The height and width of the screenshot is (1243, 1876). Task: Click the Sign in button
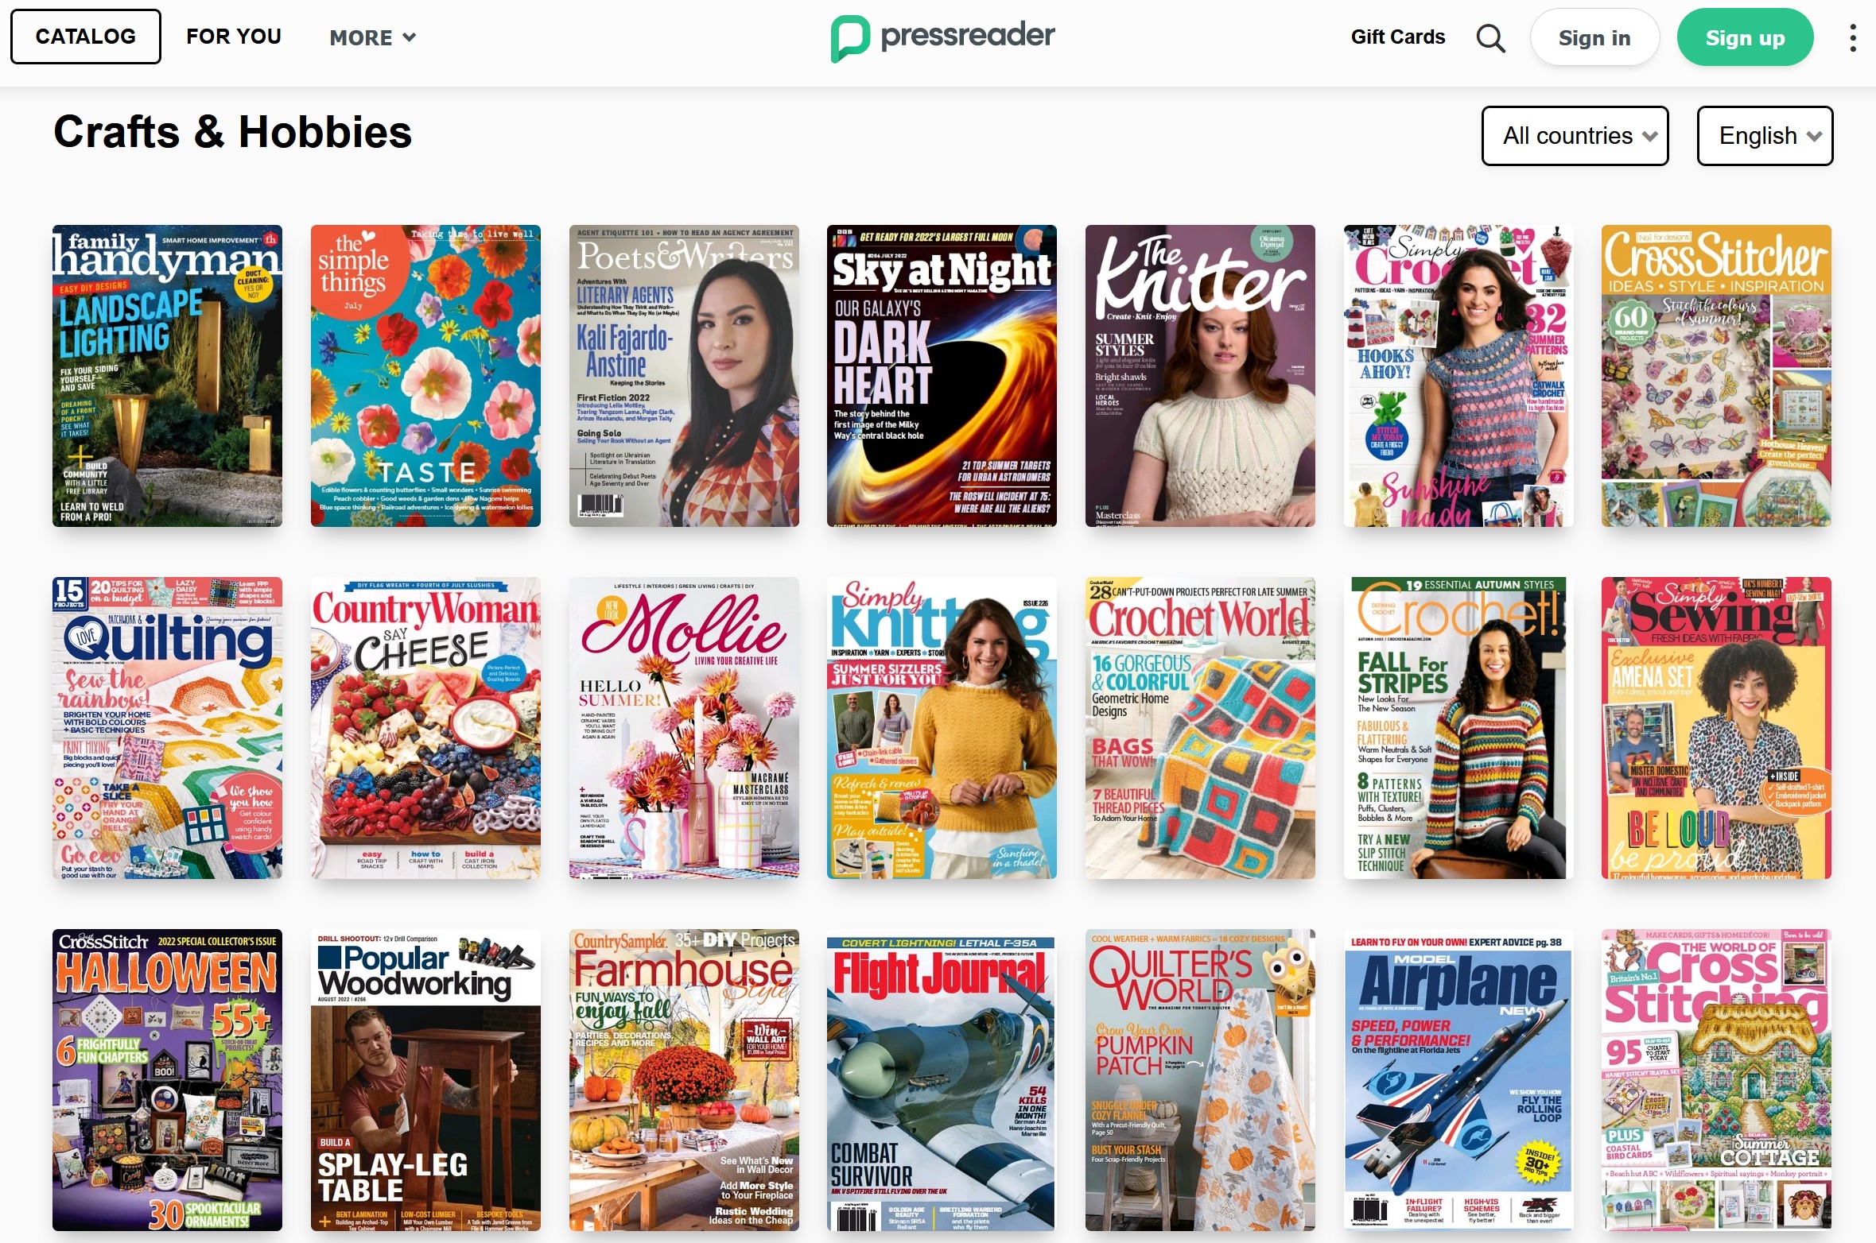(x=1594, y=37)
